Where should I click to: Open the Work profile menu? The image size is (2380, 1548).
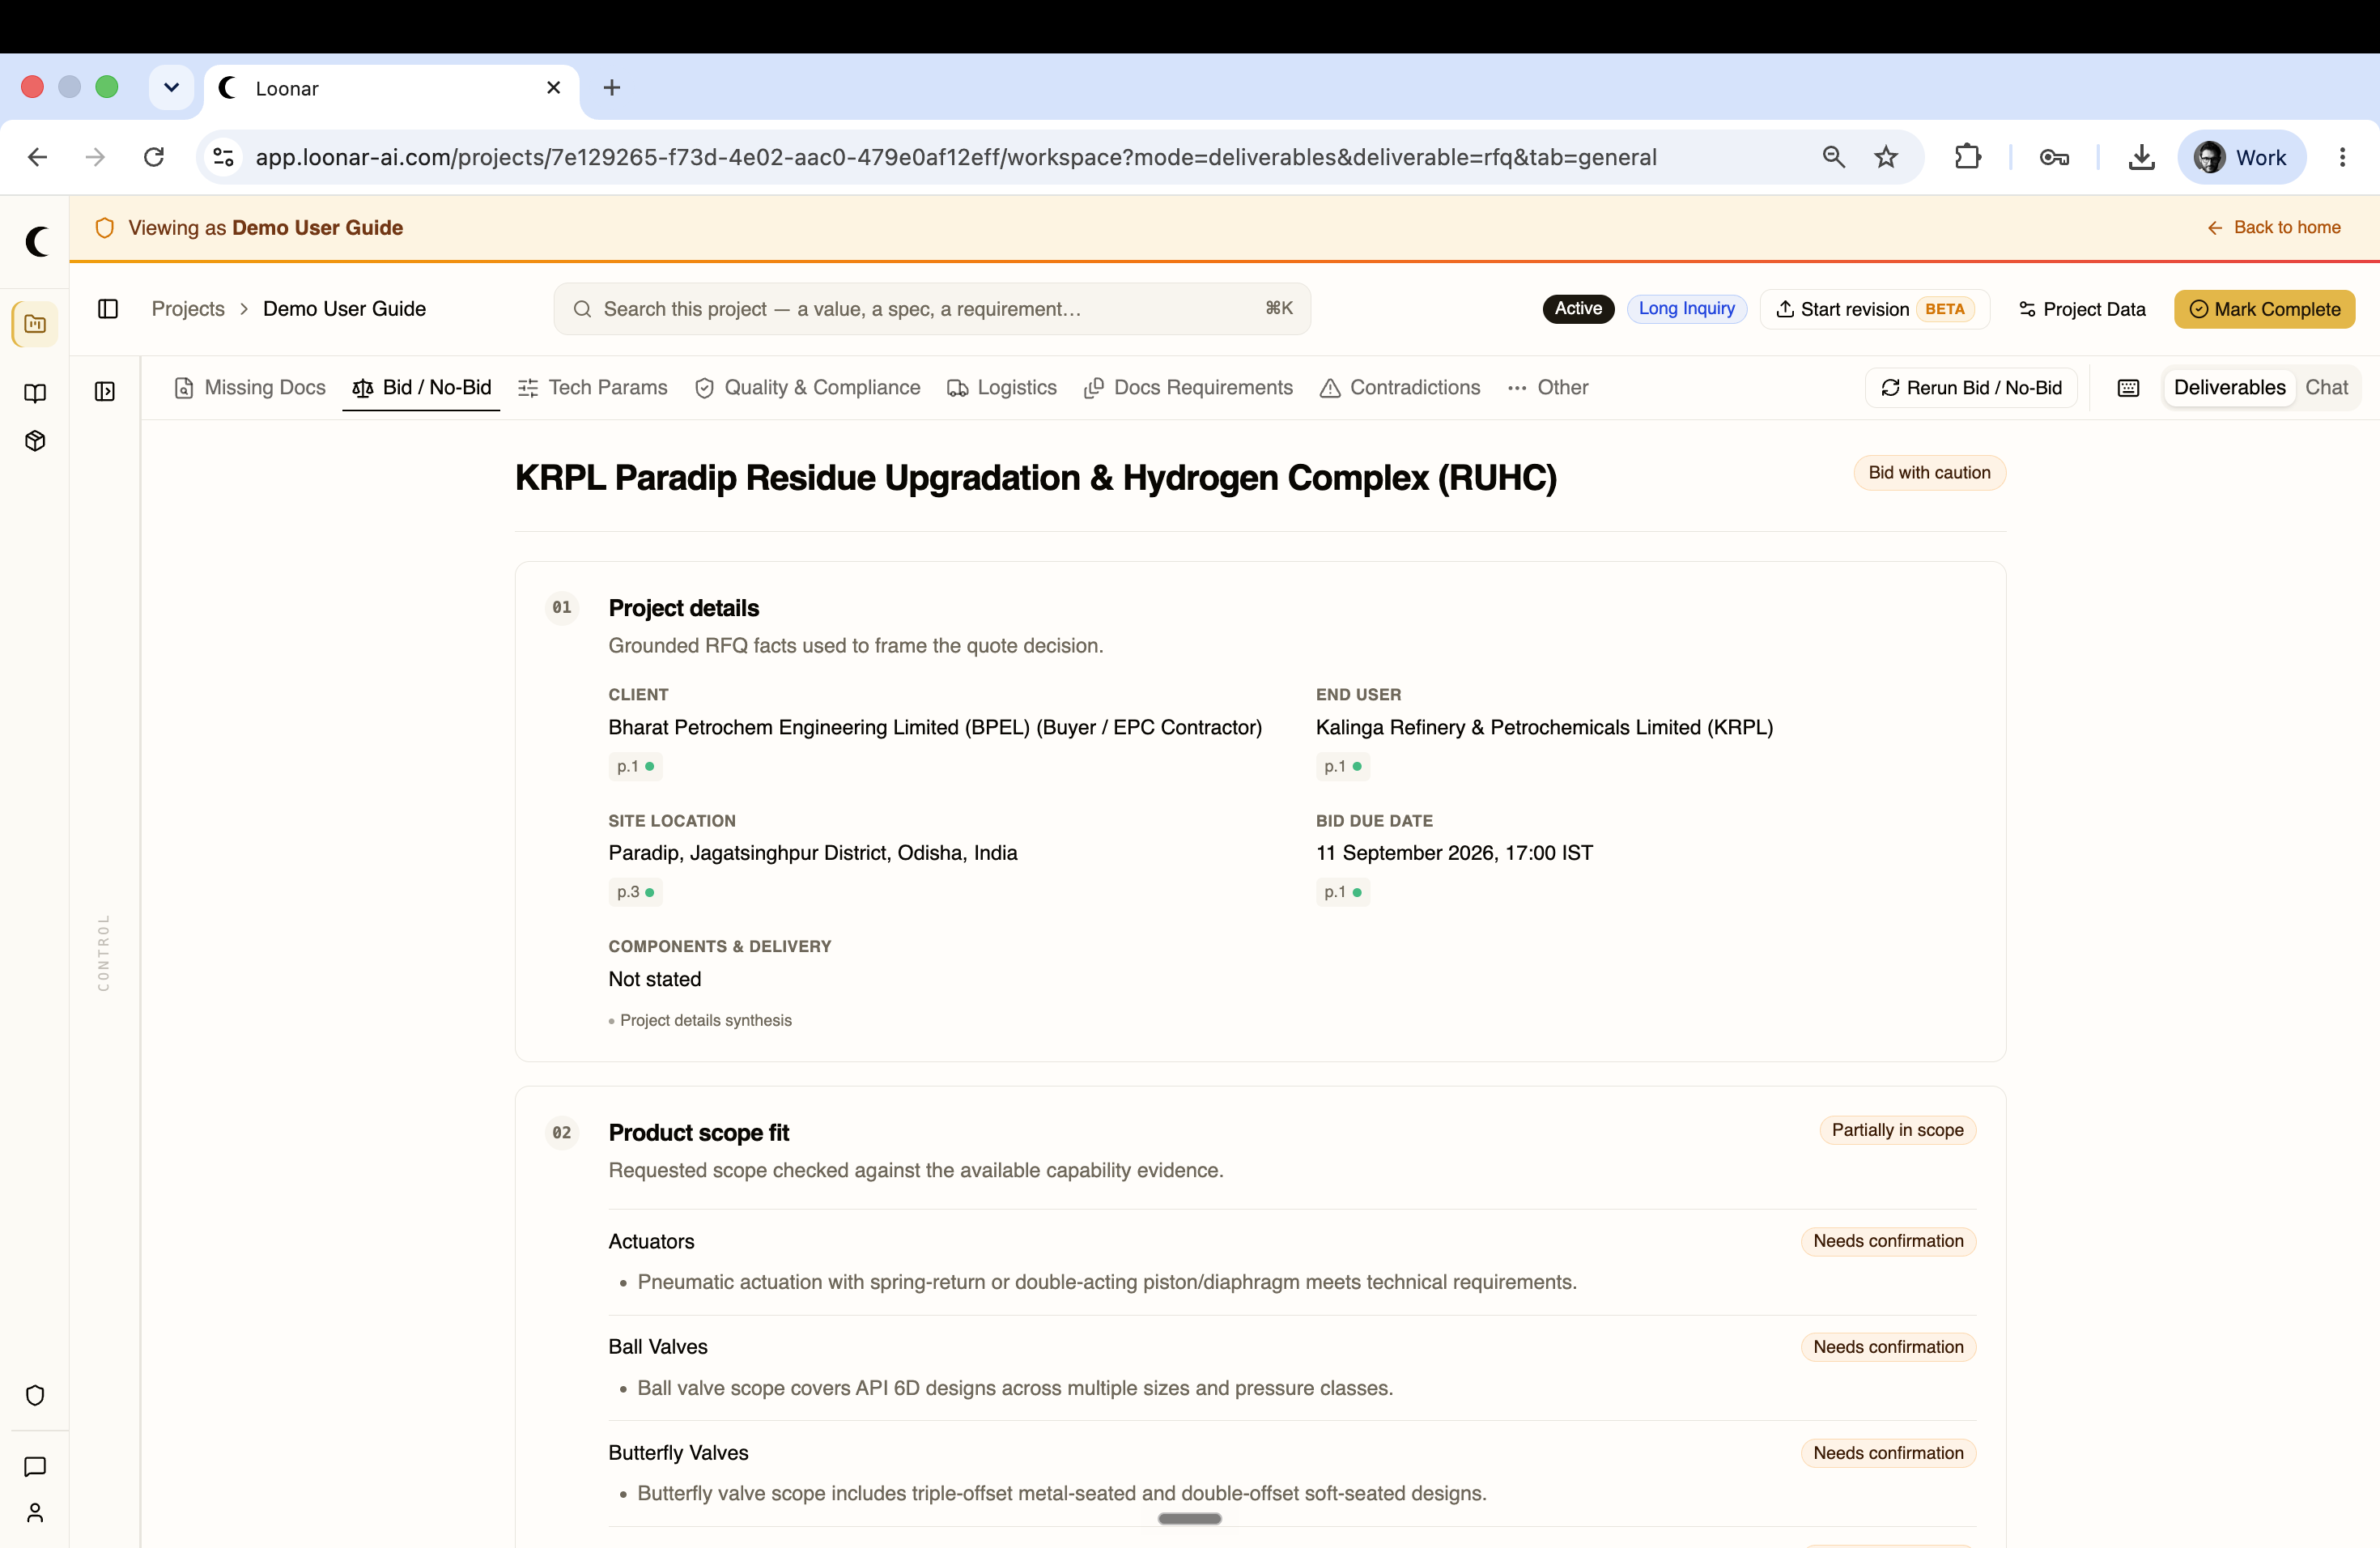tap(2242, 157)
